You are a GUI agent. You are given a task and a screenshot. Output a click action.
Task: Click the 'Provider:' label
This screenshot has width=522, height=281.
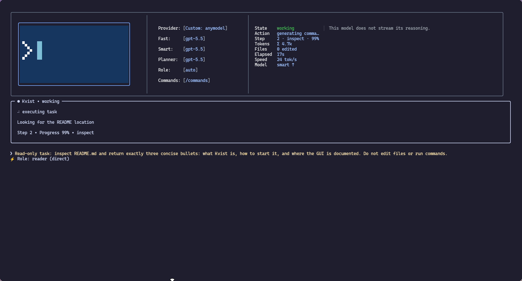[x=169, y=28]
